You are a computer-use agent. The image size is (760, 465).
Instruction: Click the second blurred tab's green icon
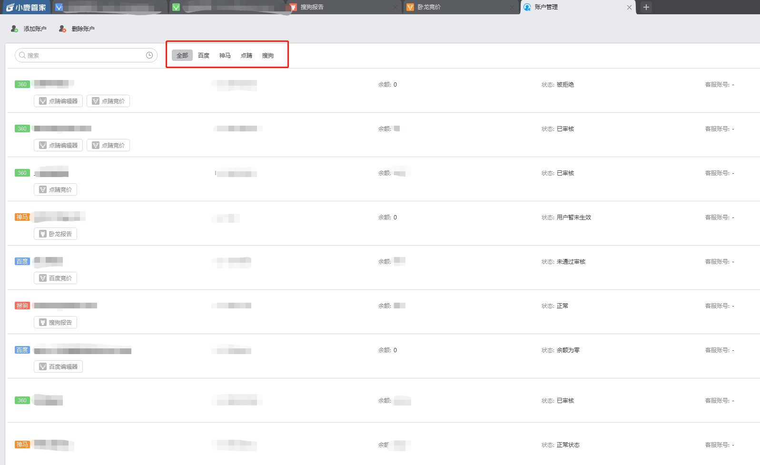pyautogui.click(x=176, y=7)
